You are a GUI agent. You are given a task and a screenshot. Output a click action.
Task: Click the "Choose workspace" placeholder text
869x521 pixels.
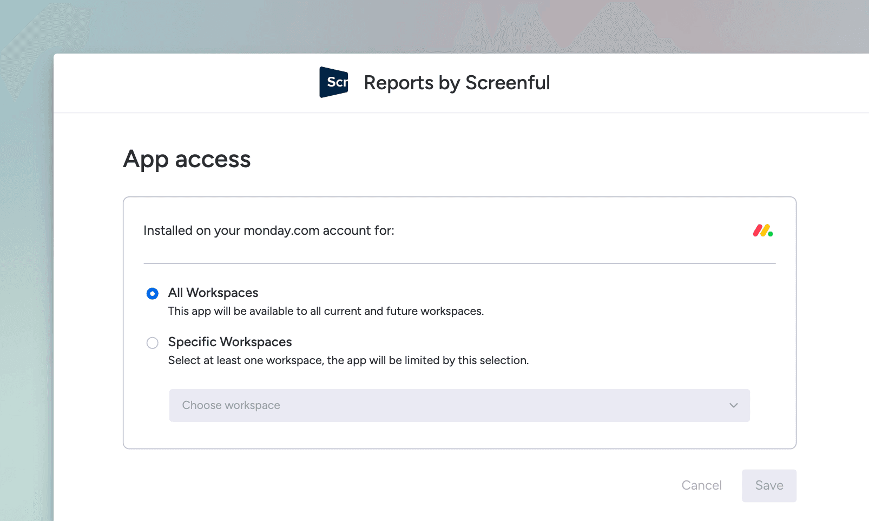coord(231,405)
